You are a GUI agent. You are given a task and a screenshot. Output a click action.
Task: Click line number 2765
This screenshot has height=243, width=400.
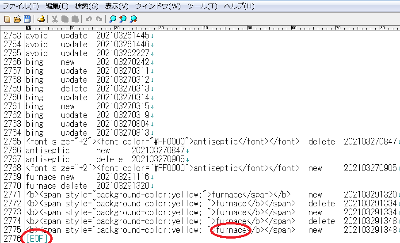[x=12, y=141]
